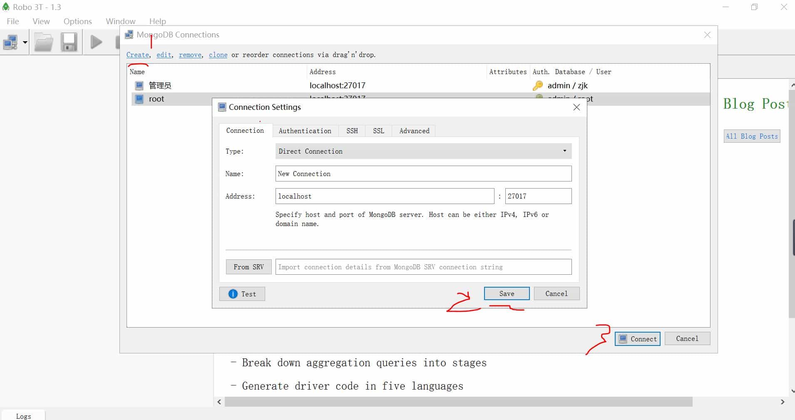Image resolution: width=795 pixels, height=420 pixels.
Task: Select the root connection icon
Action: 139,99
